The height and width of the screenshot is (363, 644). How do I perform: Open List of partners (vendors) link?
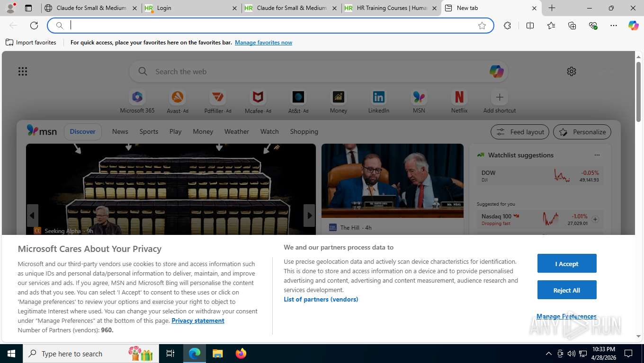point(321,299)
